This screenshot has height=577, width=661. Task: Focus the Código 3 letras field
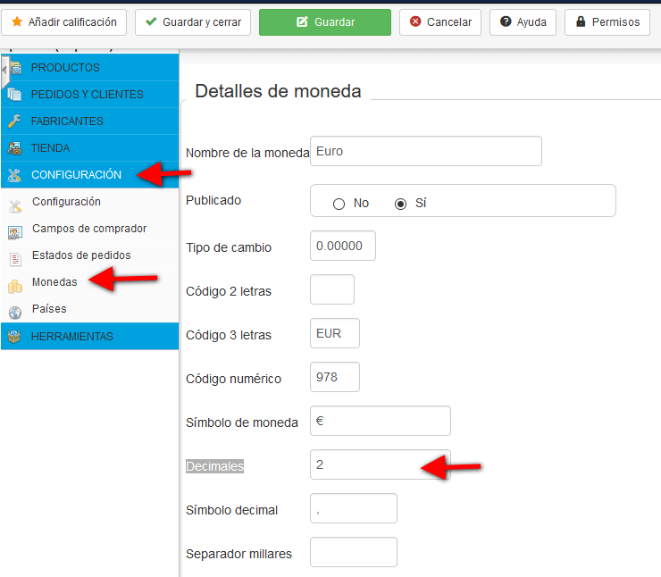335,333
